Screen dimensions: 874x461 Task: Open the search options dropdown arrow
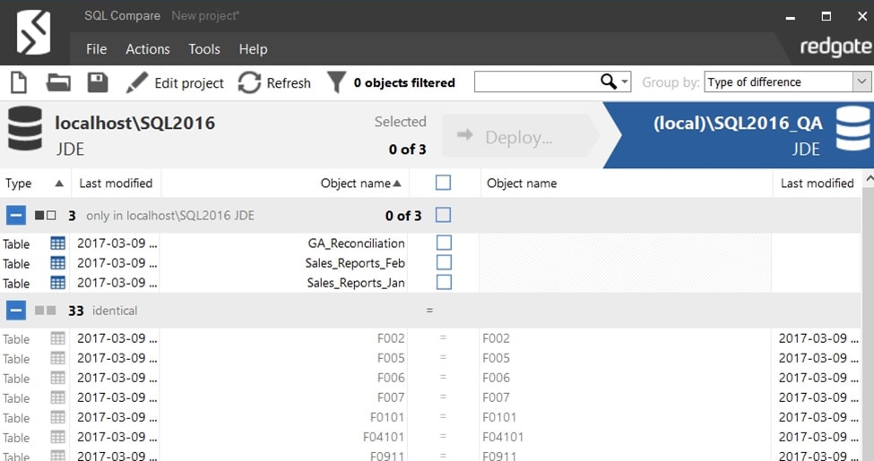pyautogui.click(x=625, y=81)
